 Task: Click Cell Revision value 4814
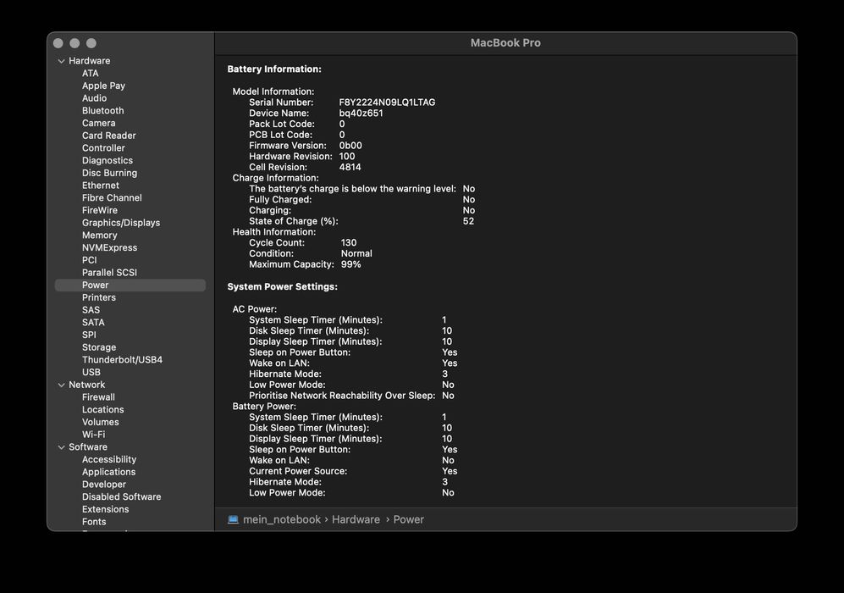coord(350,167)
